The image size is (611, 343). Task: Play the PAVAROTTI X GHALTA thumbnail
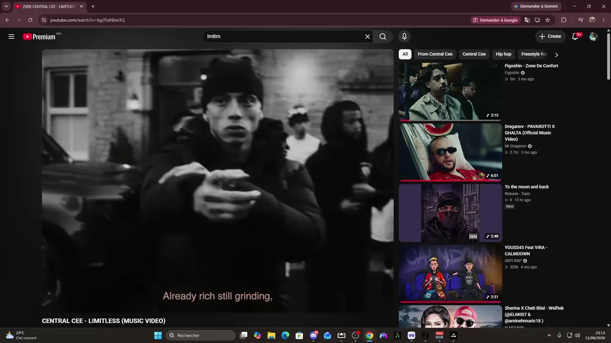[450, 152]
